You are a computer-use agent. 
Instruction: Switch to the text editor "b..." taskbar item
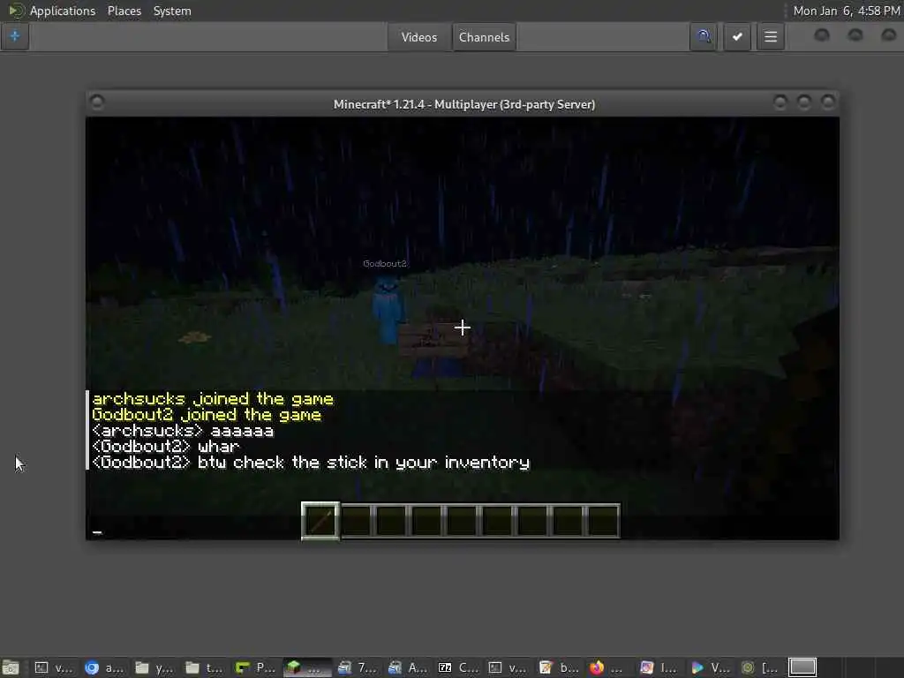(559, 667)
